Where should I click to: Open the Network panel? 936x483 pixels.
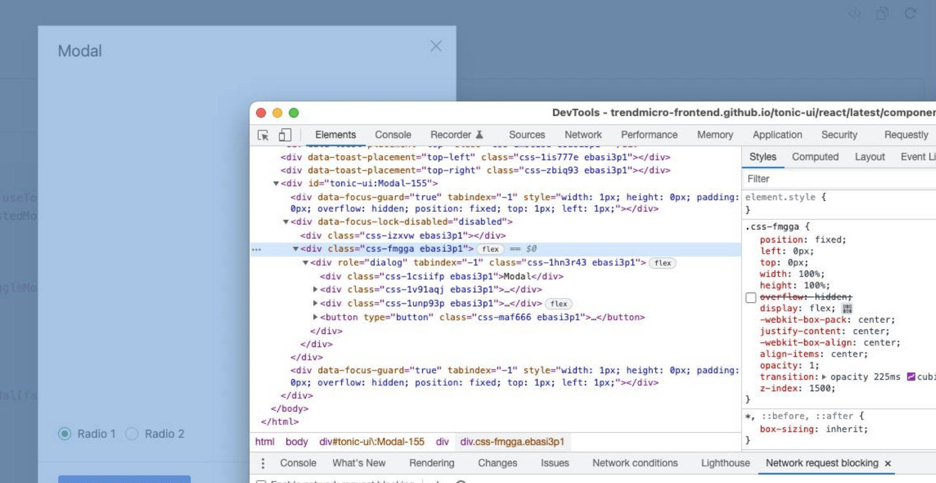(x=583, y=135)
